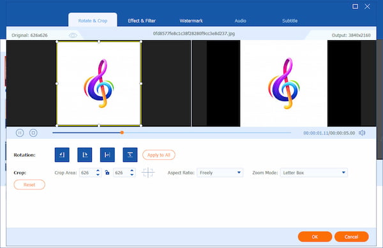Open the Audio tab
The image size is (383, 248).
pyautogui.click(x=241, y=21)
